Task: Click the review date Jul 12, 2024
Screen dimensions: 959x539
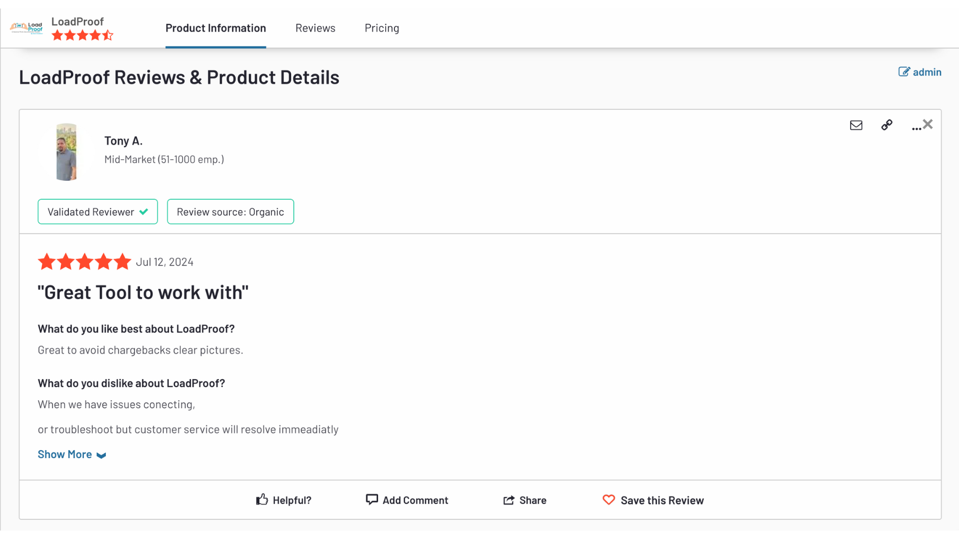Action: point(165,262)
